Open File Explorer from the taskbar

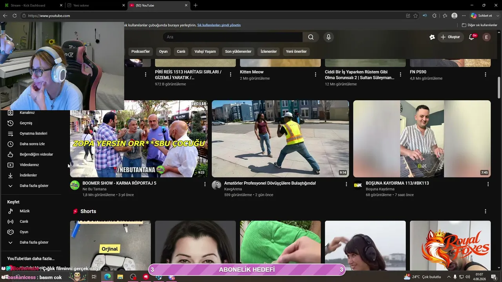(120, 277)
